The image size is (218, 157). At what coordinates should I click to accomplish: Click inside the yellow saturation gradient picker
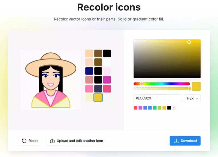pyautogui.click(x=167, y=59)
